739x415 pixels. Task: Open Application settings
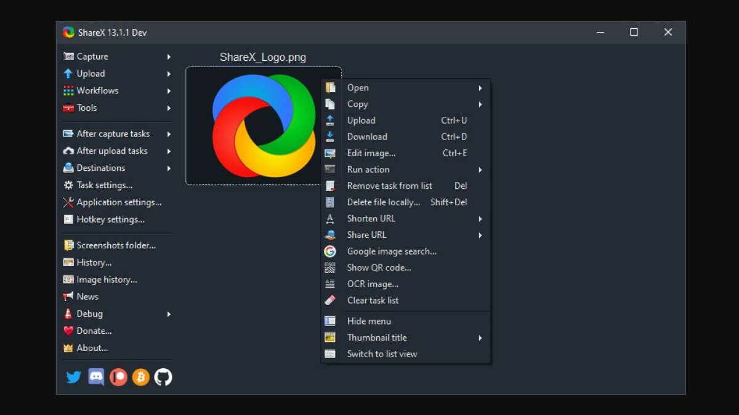click(x=118, y=202)
